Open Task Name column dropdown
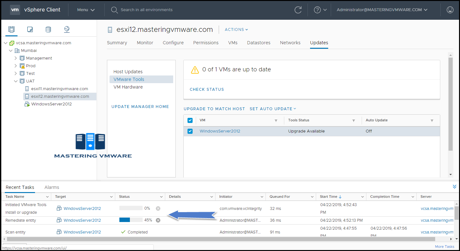Screen dimensions: 460x251 click(47, 197)
